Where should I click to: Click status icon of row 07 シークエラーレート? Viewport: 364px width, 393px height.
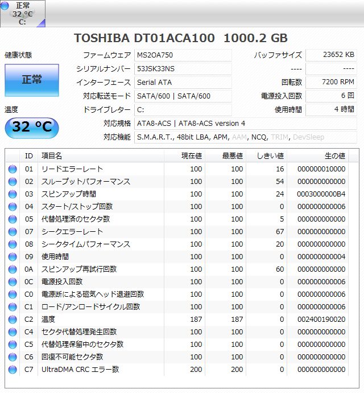[13, 232]
